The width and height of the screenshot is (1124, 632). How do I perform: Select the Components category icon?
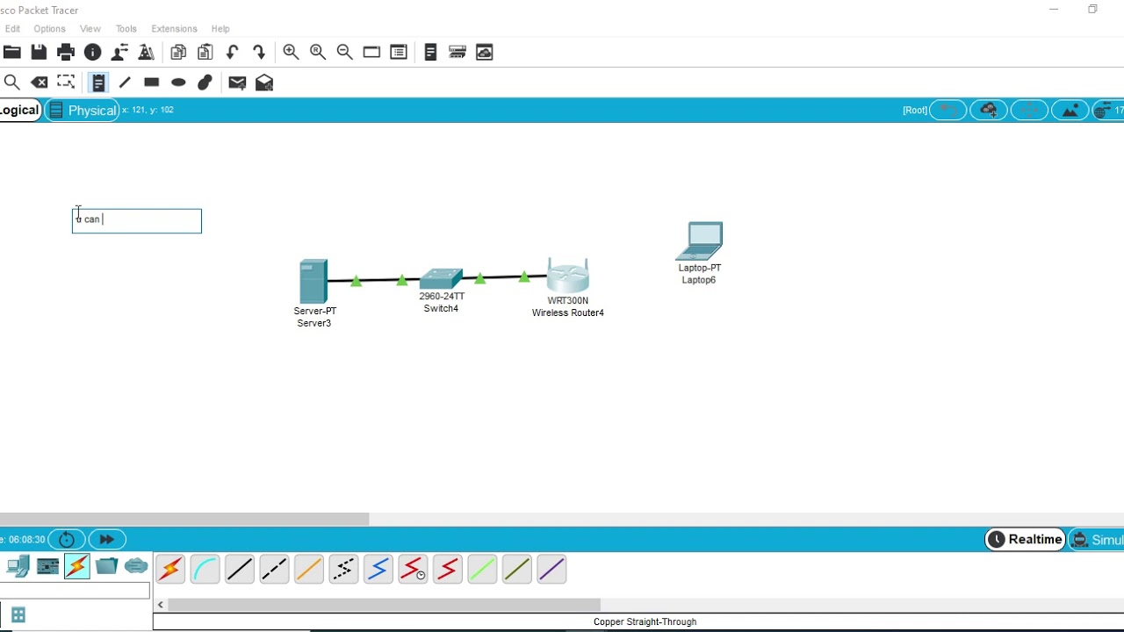tap(47, 566)
